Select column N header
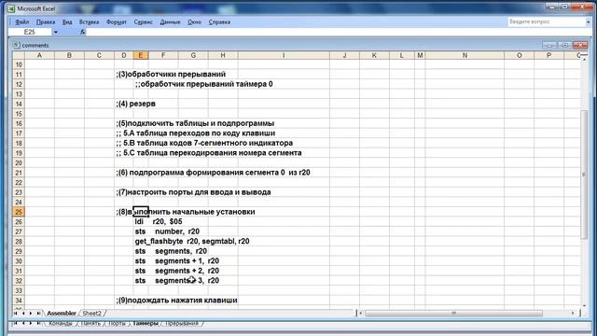The image size is (597, 336). point(465,56)
